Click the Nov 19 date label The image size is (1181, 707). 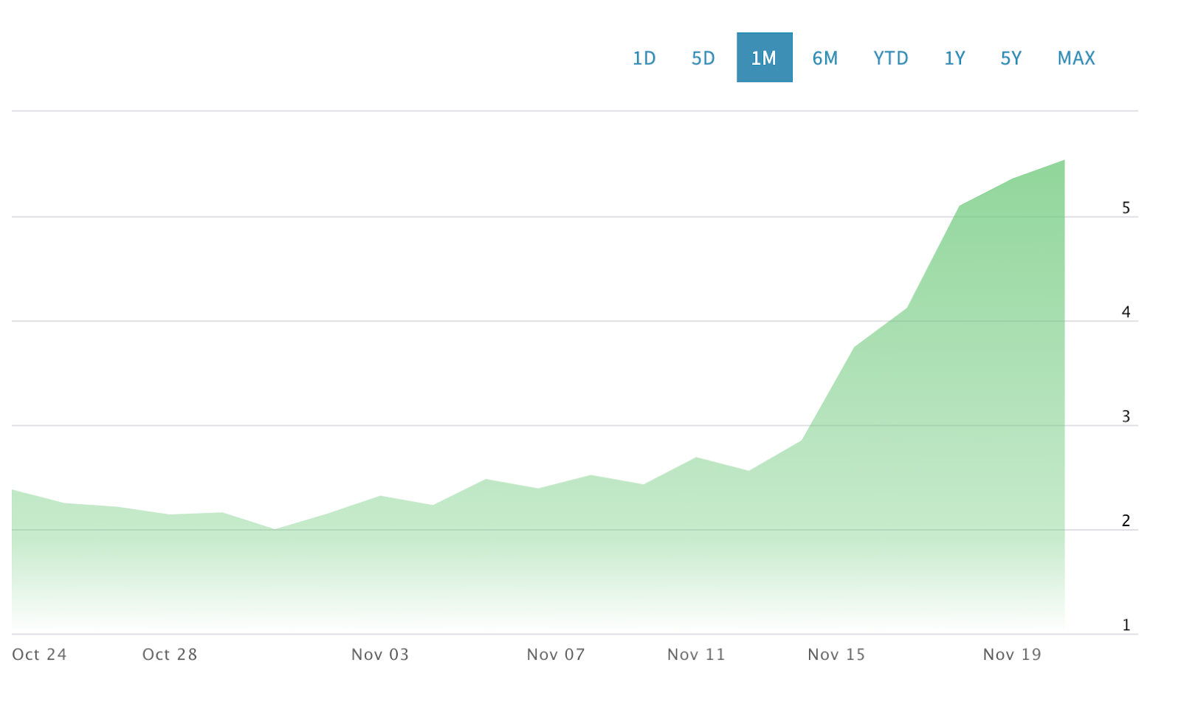pyautogui.click(x=1012, y=655)
